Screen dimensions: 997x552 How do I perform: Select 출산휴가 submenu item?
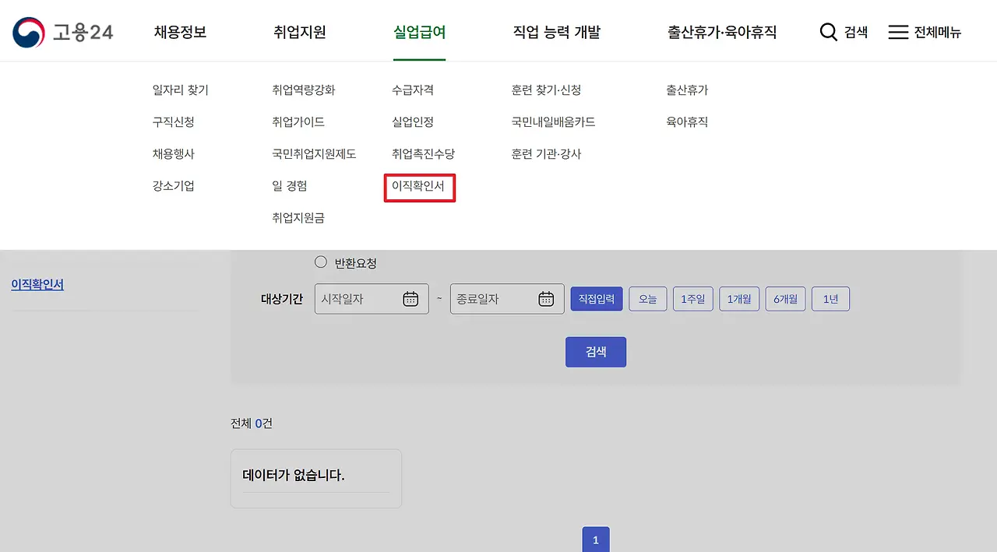[687, 90]
